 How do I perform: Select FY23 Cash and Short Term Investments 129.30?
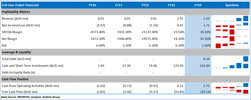pos(178,65)
